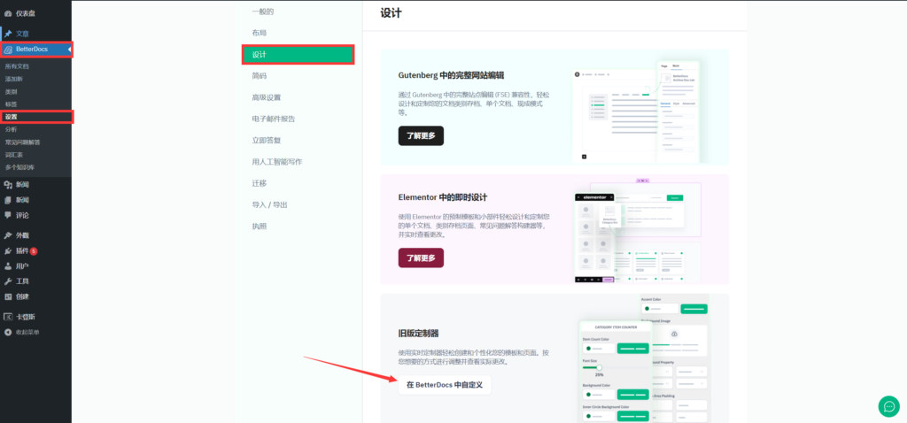Viewport: 907px width, 423px height.
Task: Click the BetterDocs logo icon in sidebar
Action: [x=8, y=50]
